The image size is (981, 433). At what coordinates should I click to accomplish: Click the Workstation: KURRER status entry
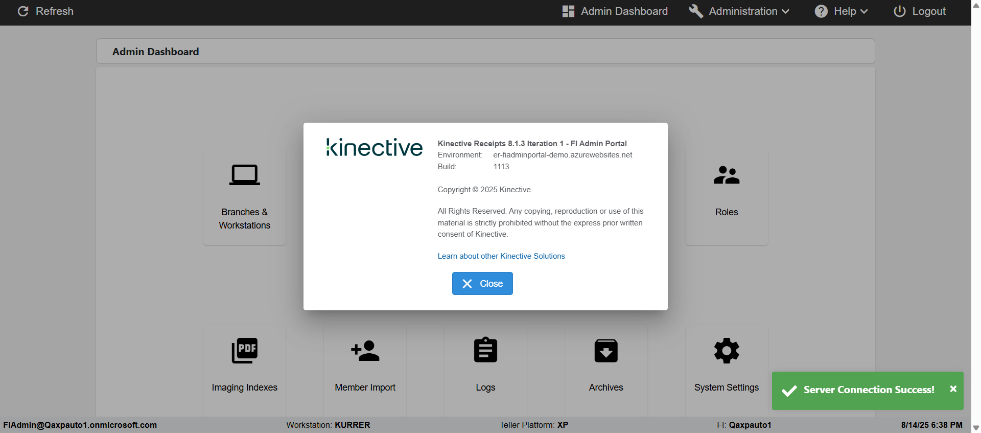click(x=328, y=425)
